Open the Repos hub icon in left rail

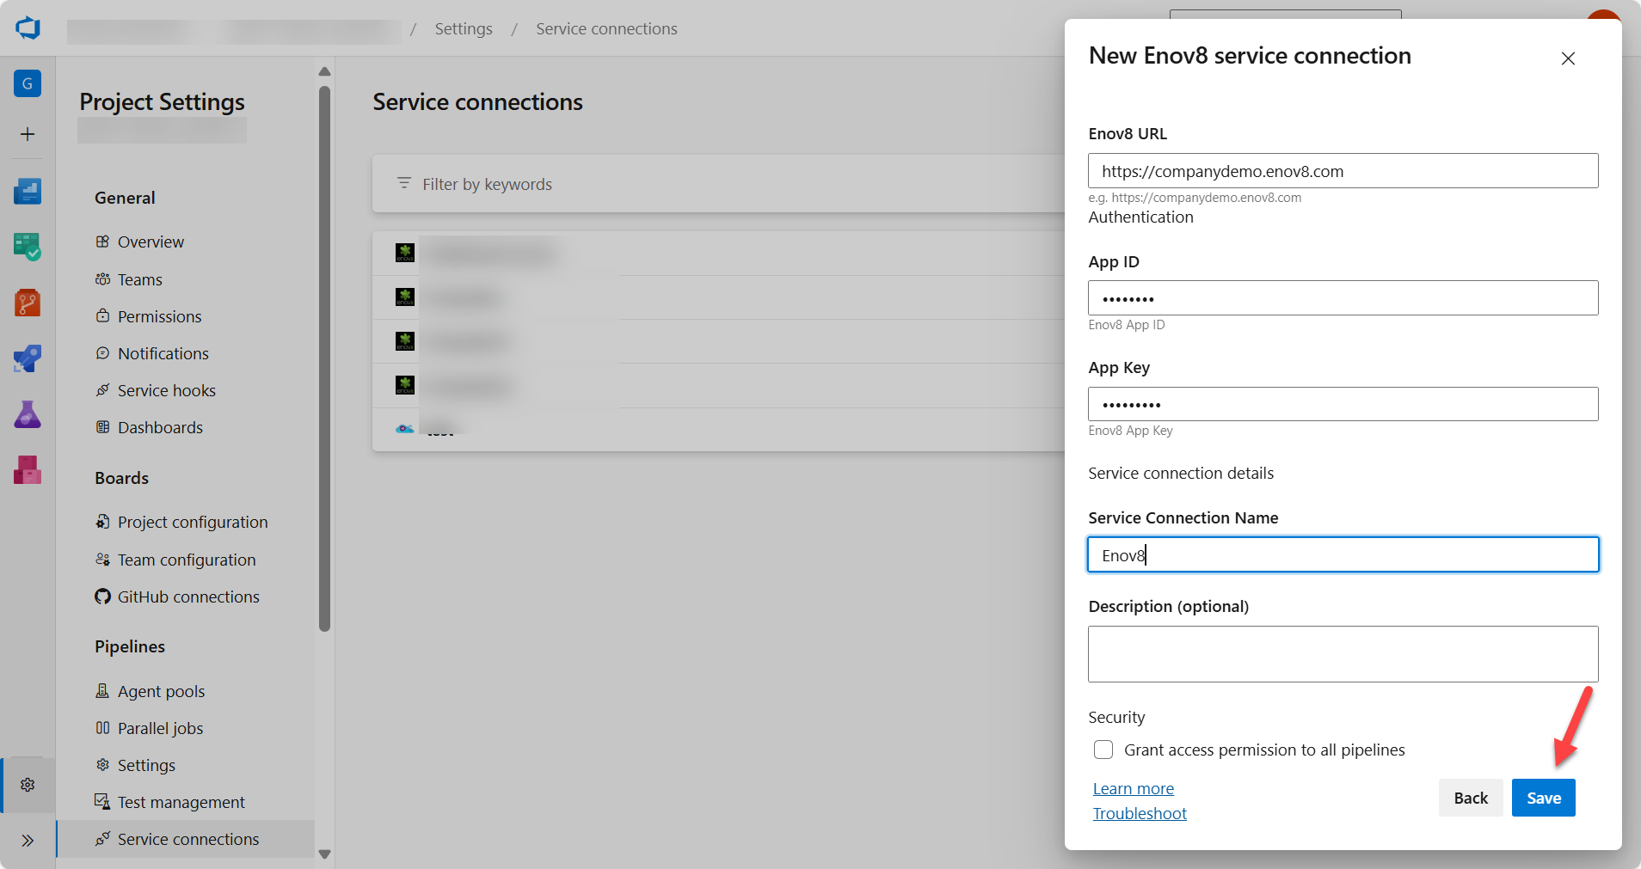pyautogui.click(x=28, y=303)
